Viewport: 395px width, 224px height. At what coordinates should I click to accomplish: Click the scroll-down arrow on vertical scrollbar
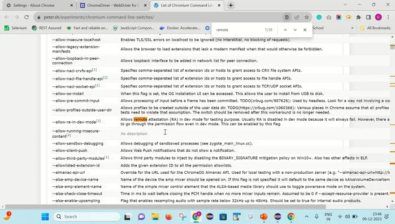(392, 201)
